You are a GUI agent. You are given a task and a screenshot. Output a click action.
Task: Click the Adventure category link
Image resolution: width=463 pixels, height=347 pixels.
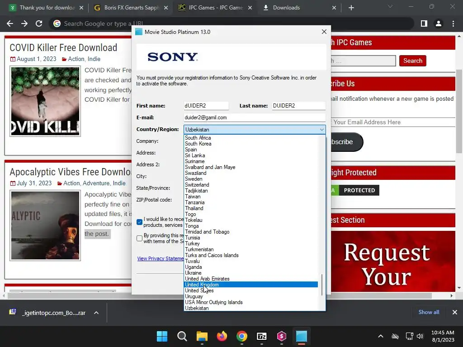tap(96, 183)
